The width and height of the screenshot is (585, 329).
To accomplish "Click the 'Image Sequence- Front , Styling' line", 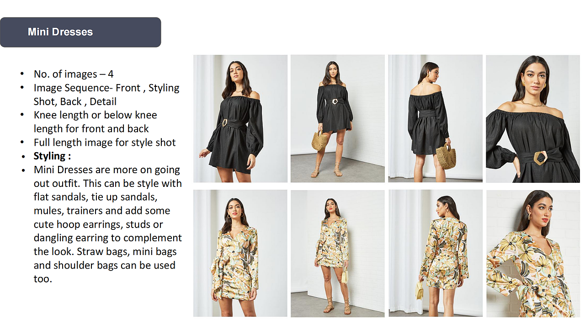I will click(x=106, y=88).
